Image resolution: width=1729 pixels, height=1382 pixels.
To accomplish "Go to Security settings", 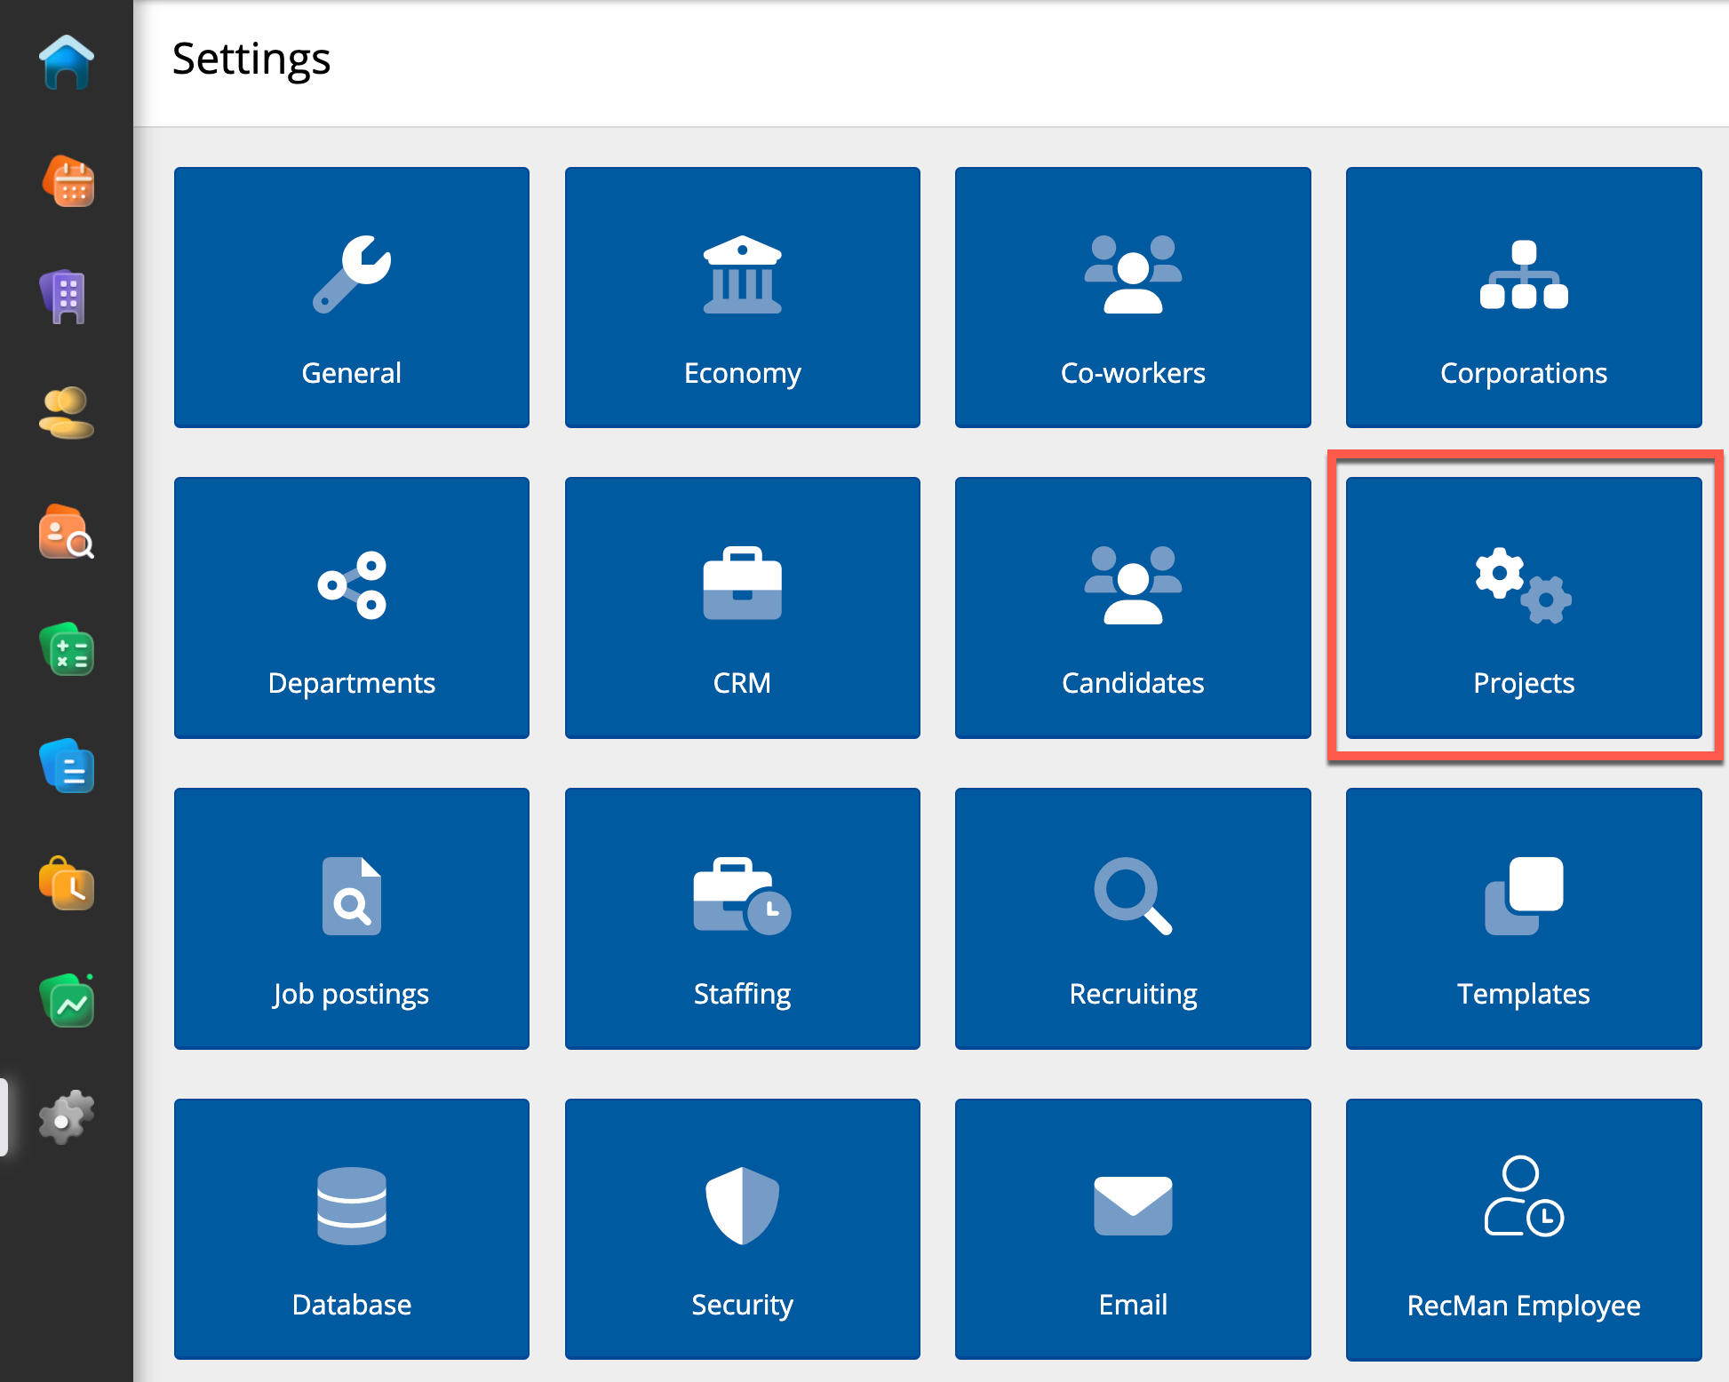I will tap(742, 1229).
